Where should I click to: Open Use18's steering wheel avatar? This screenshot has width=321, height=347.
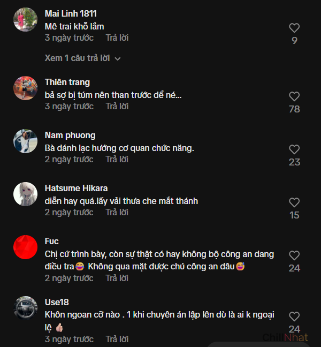[x=25, y=308]
